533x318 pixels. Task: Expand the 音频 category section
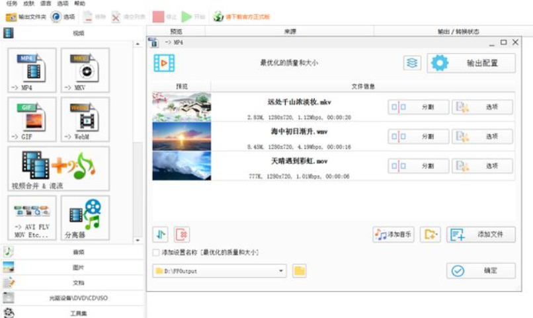pos(73,252)
